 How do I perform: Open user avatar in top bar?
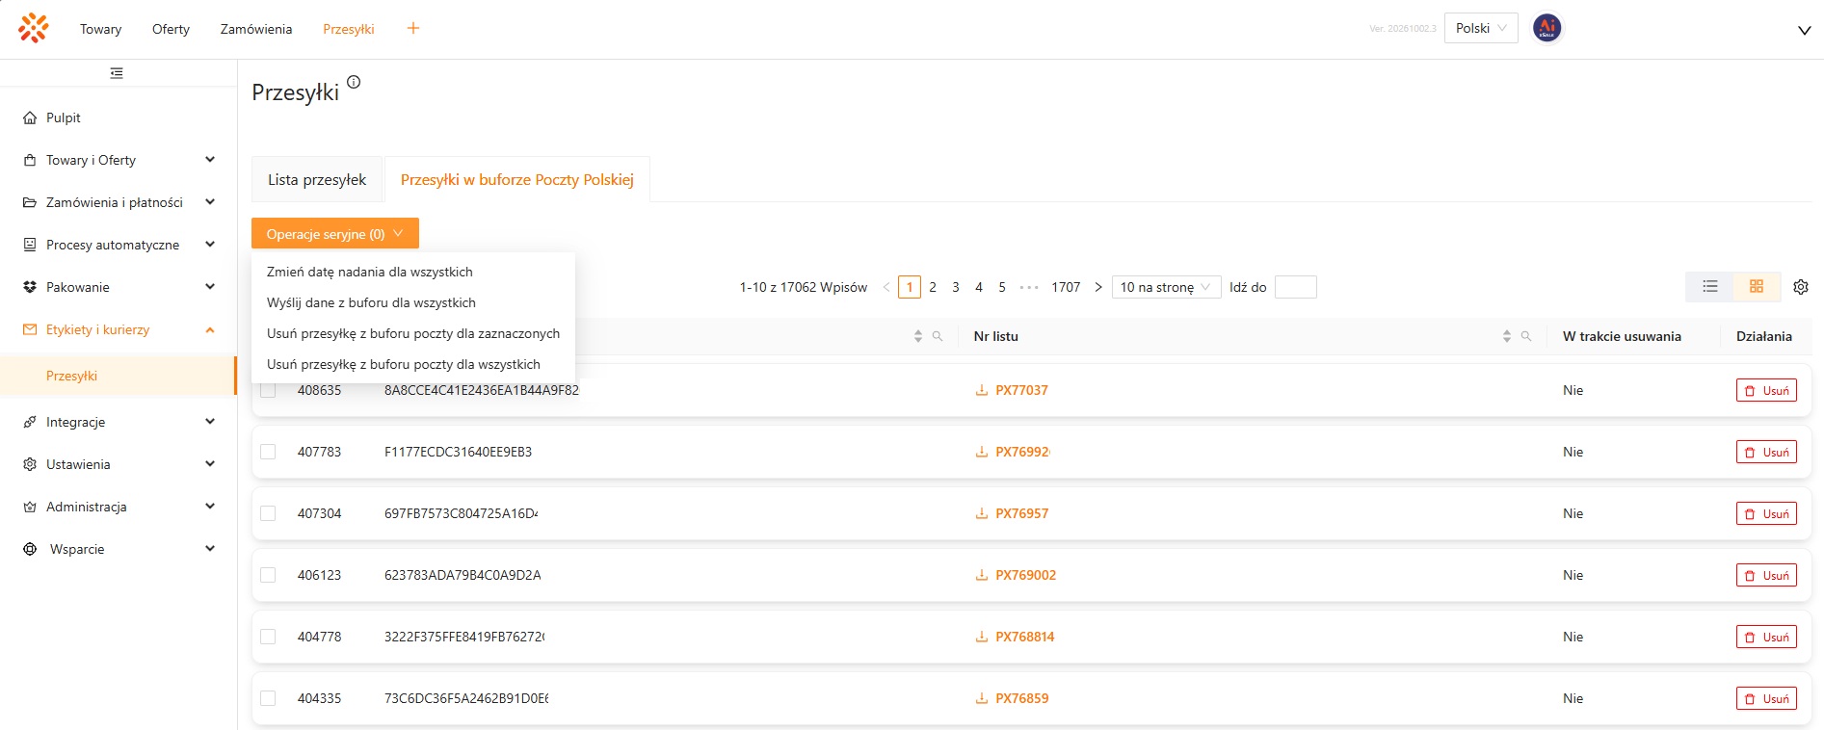[1547, 28]
